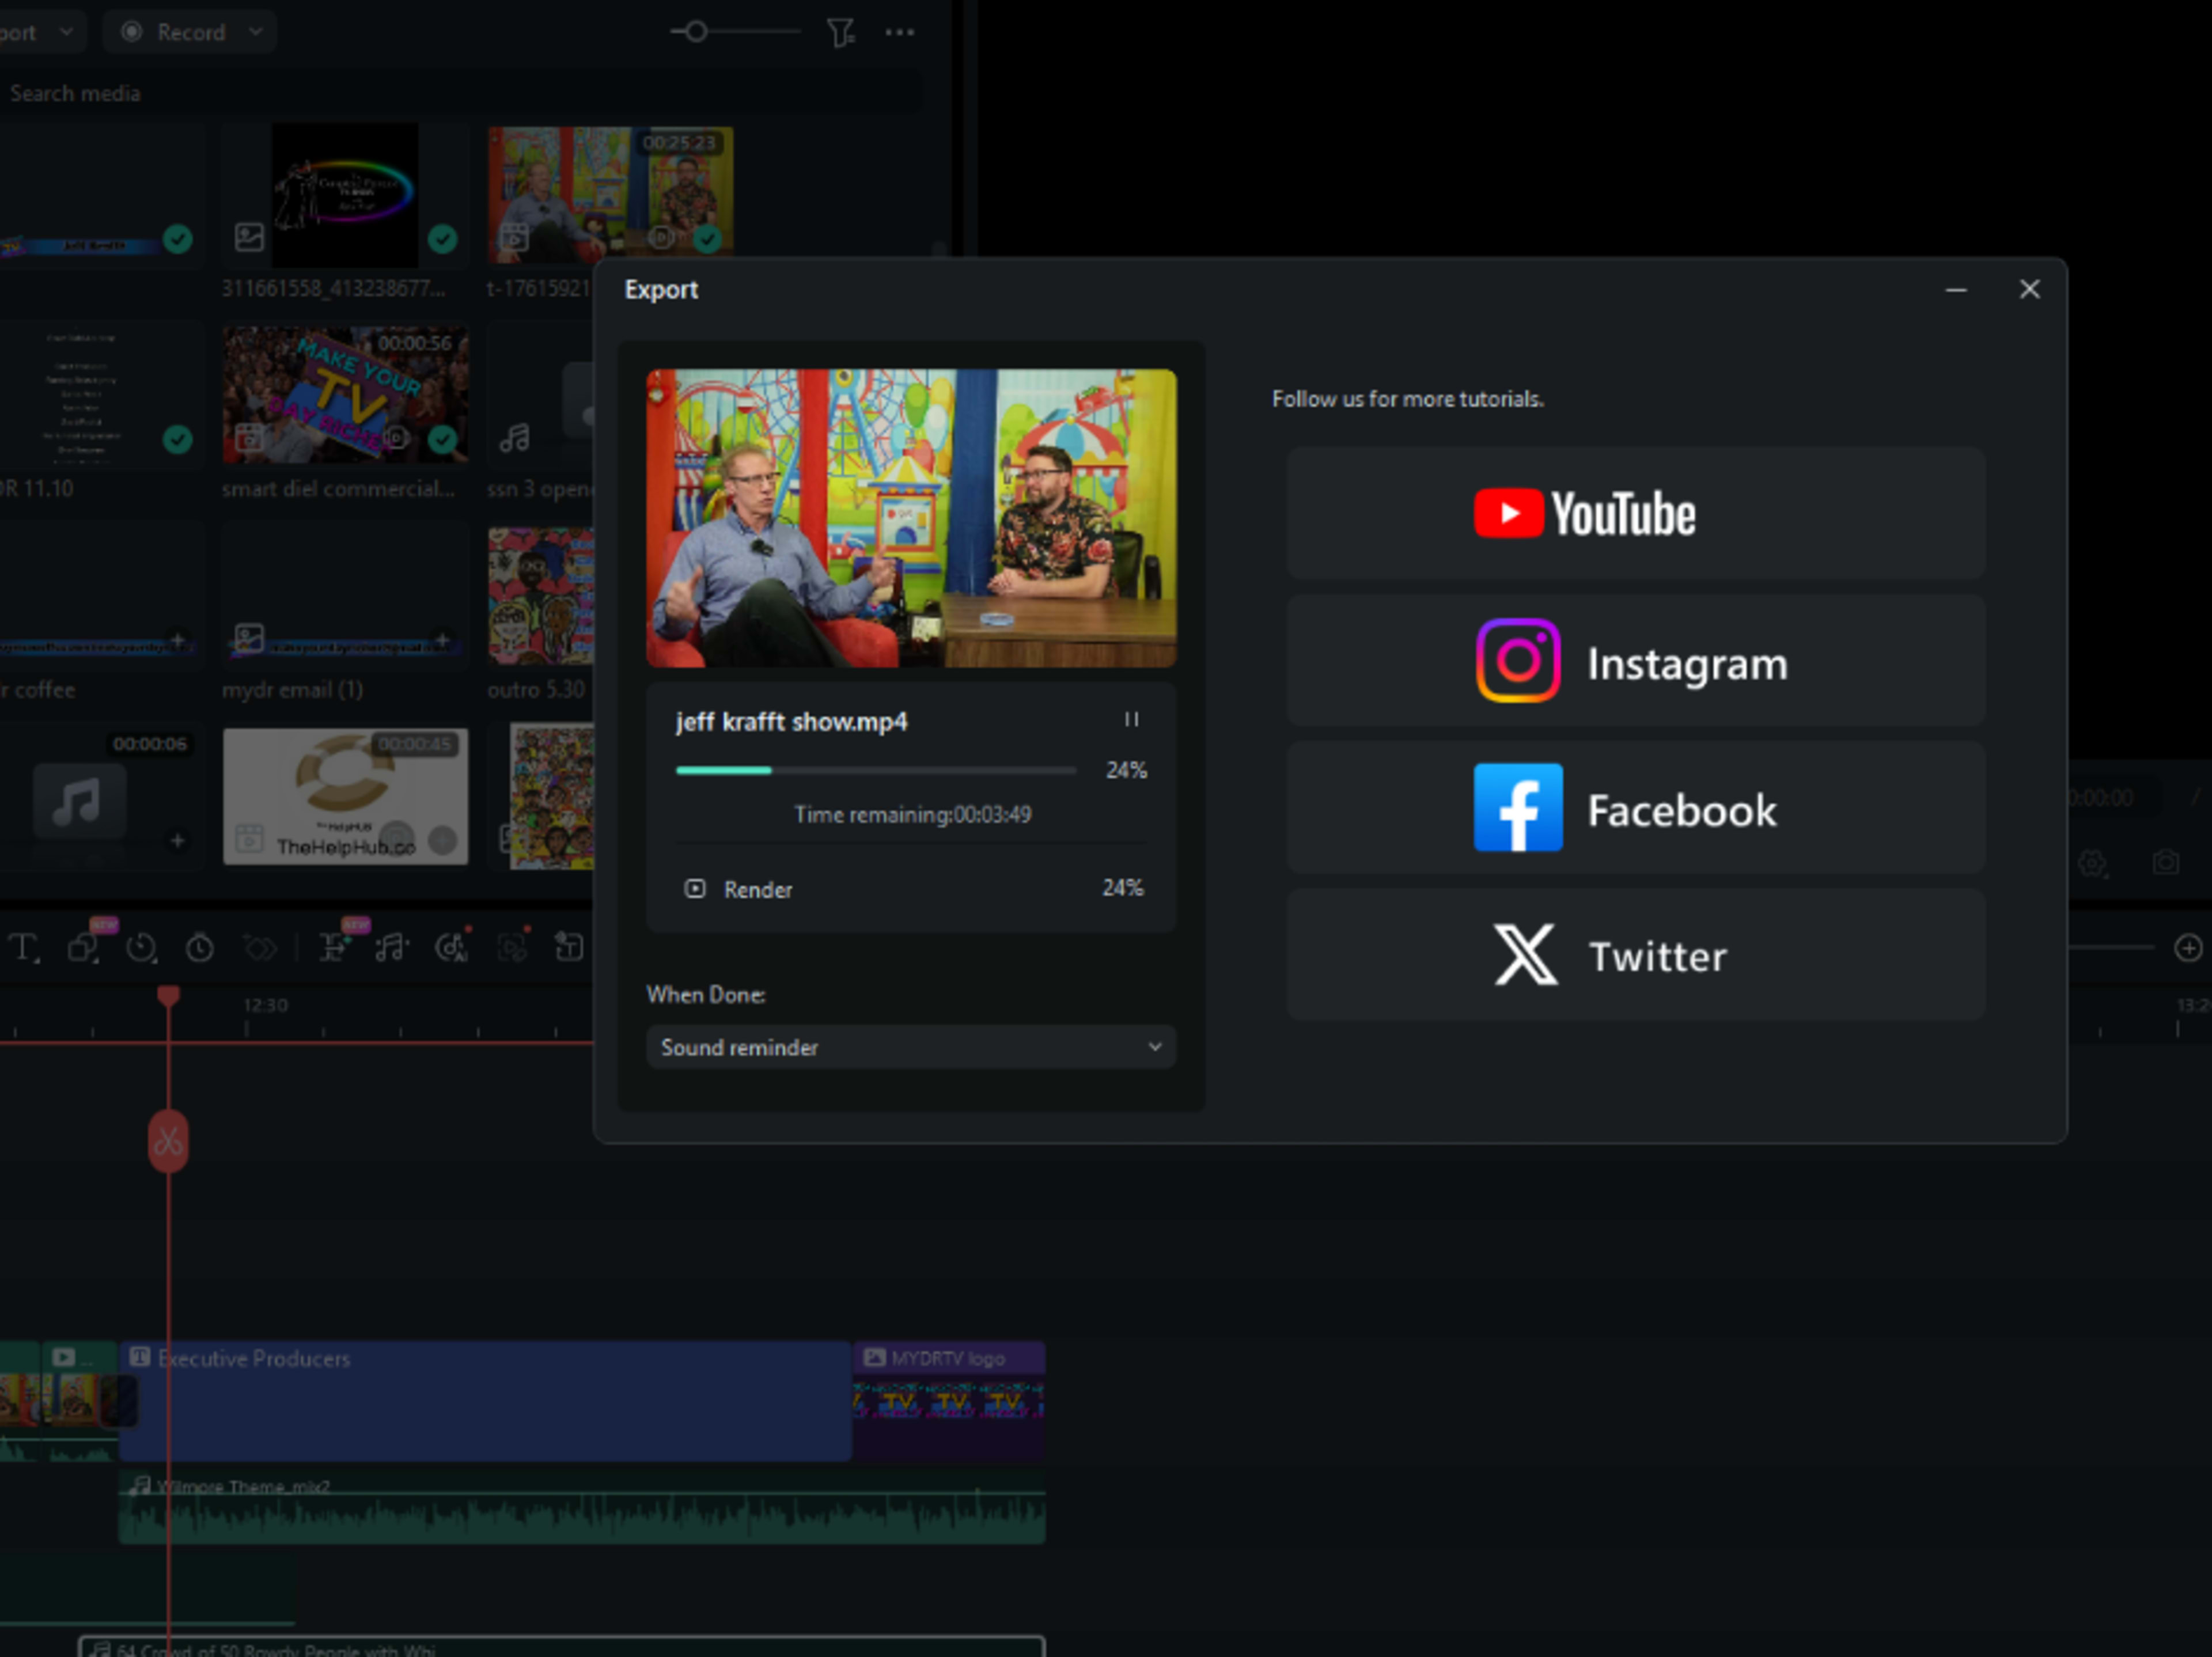2212x1657 pixels.
Task: Add r coffee clip with plus icon
Action: click(177, 639)
